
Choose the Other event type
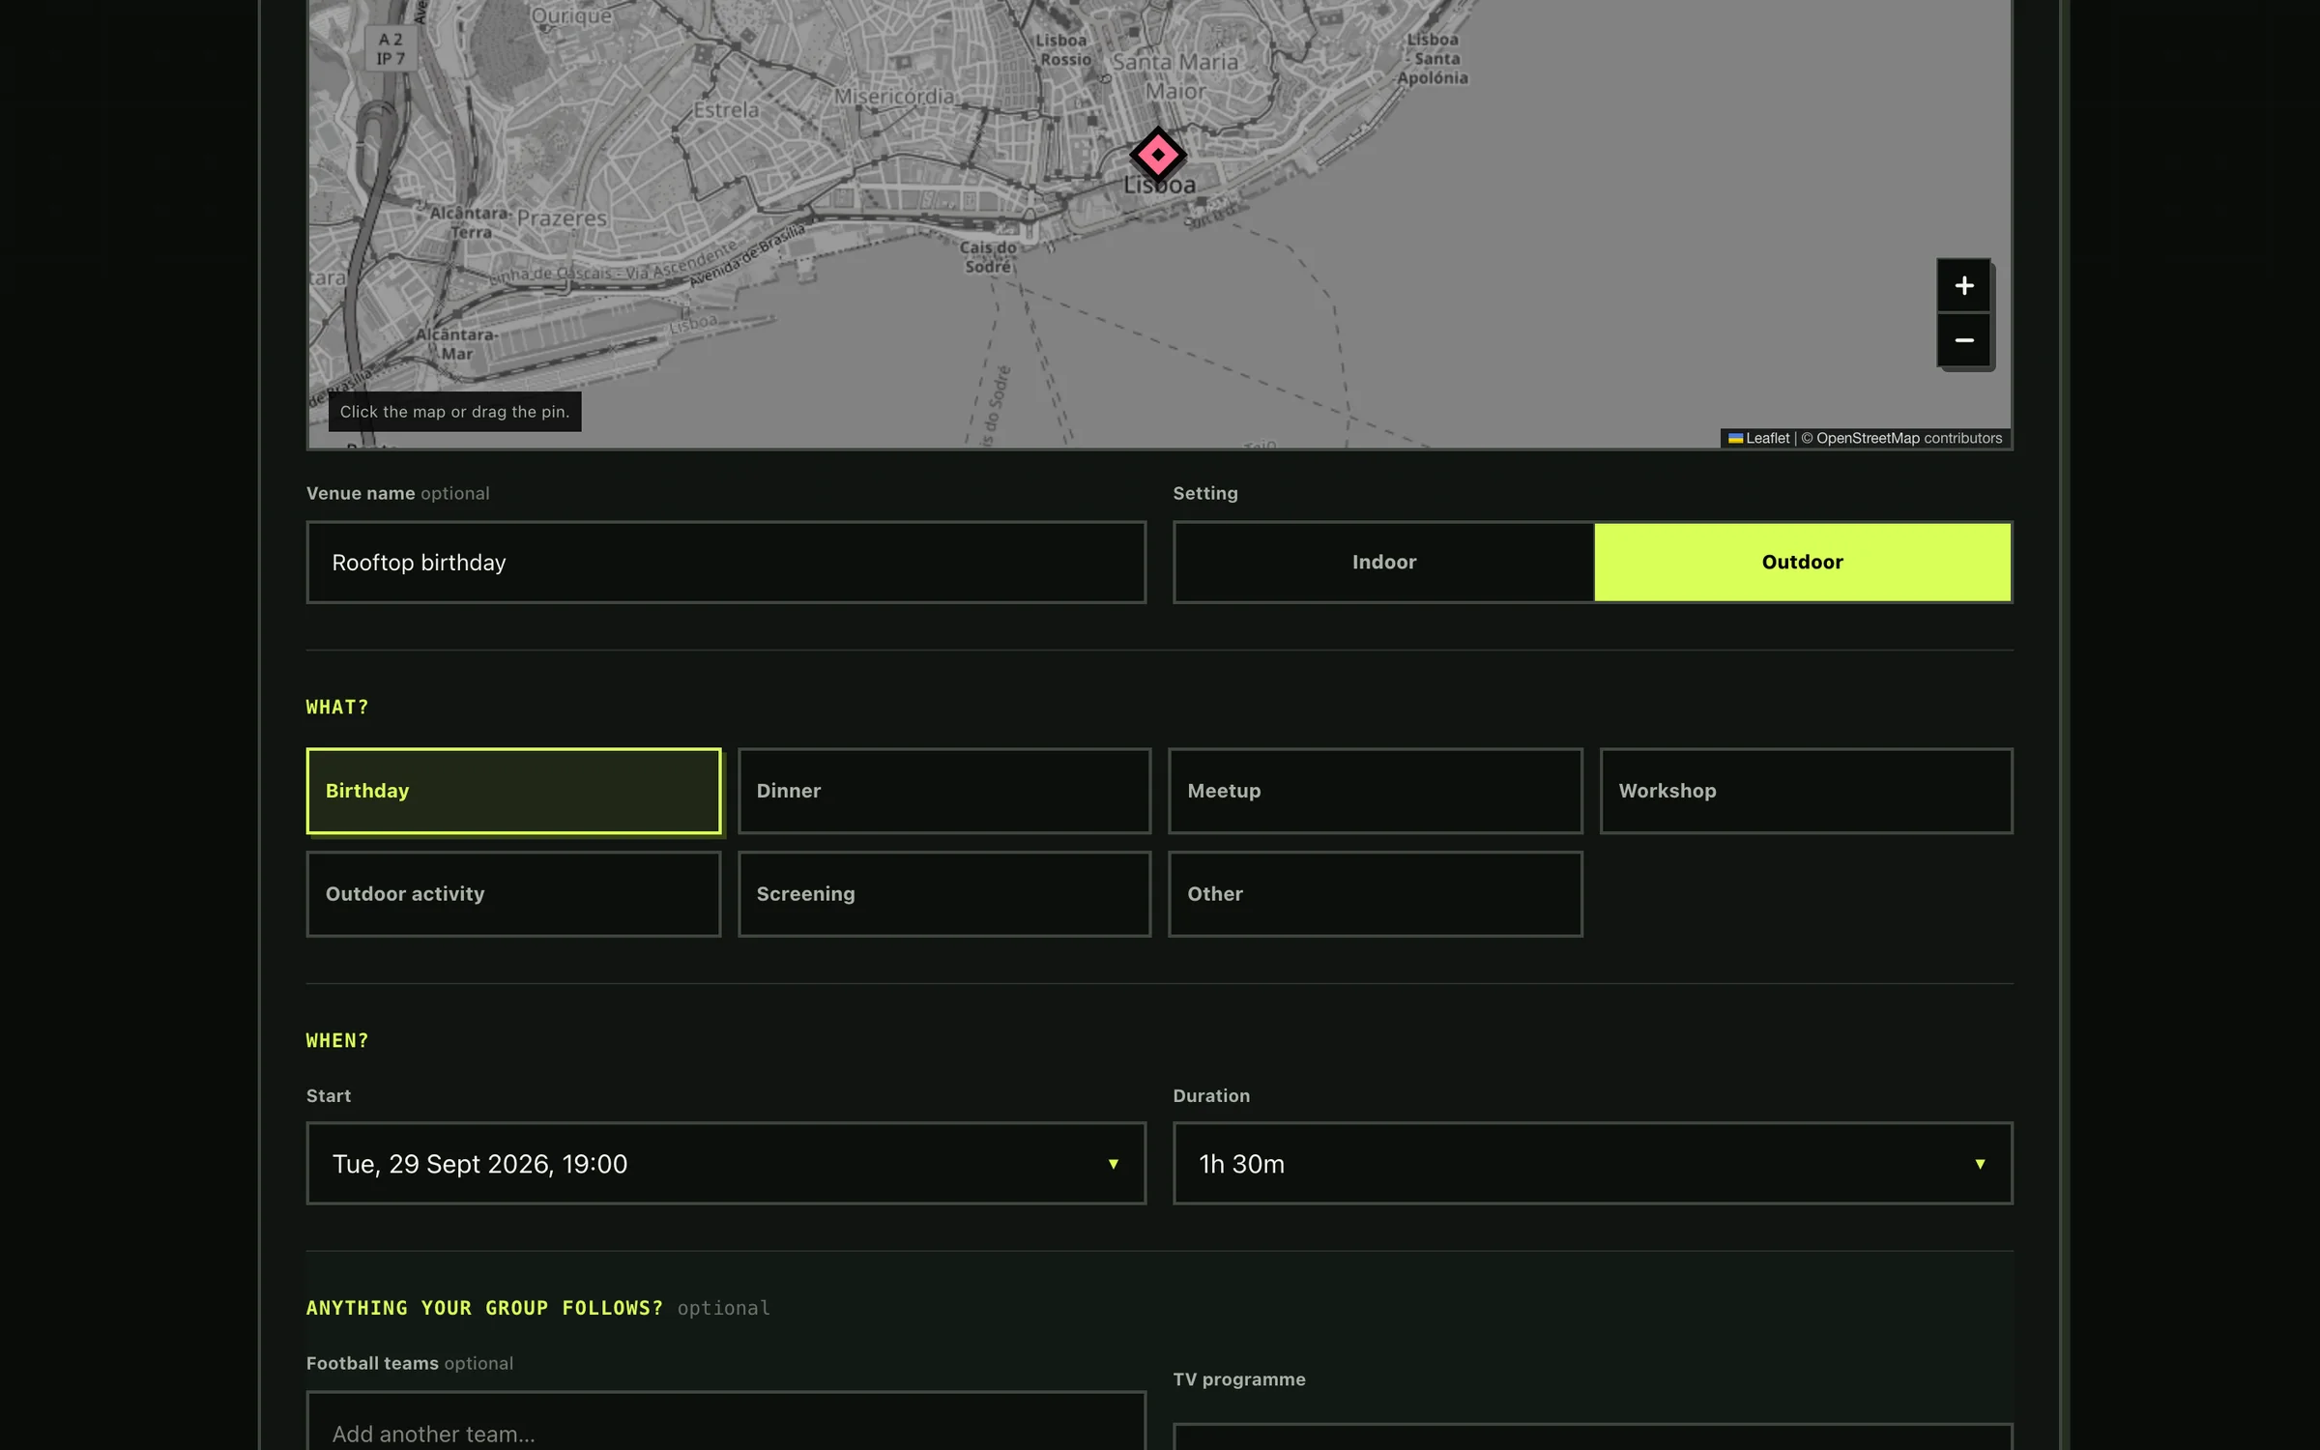[1375, 894]
